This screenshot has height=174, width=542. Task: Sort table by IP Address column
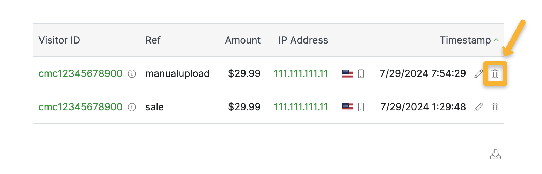(303, 40)
